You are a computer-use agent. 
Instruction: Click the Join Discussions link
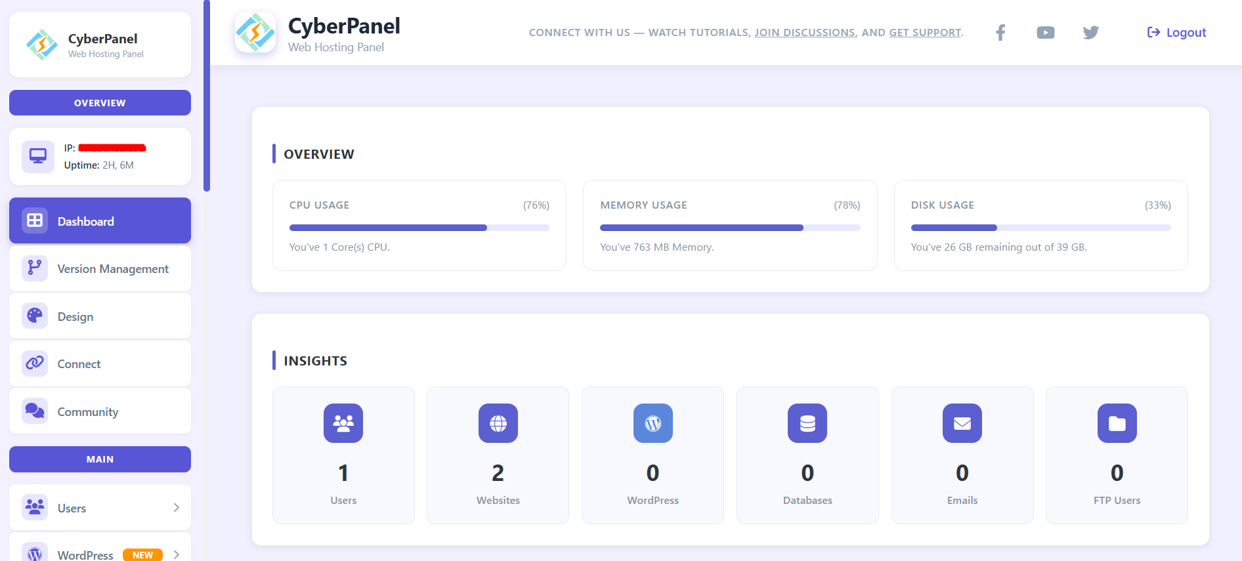[x=805, y=32]
